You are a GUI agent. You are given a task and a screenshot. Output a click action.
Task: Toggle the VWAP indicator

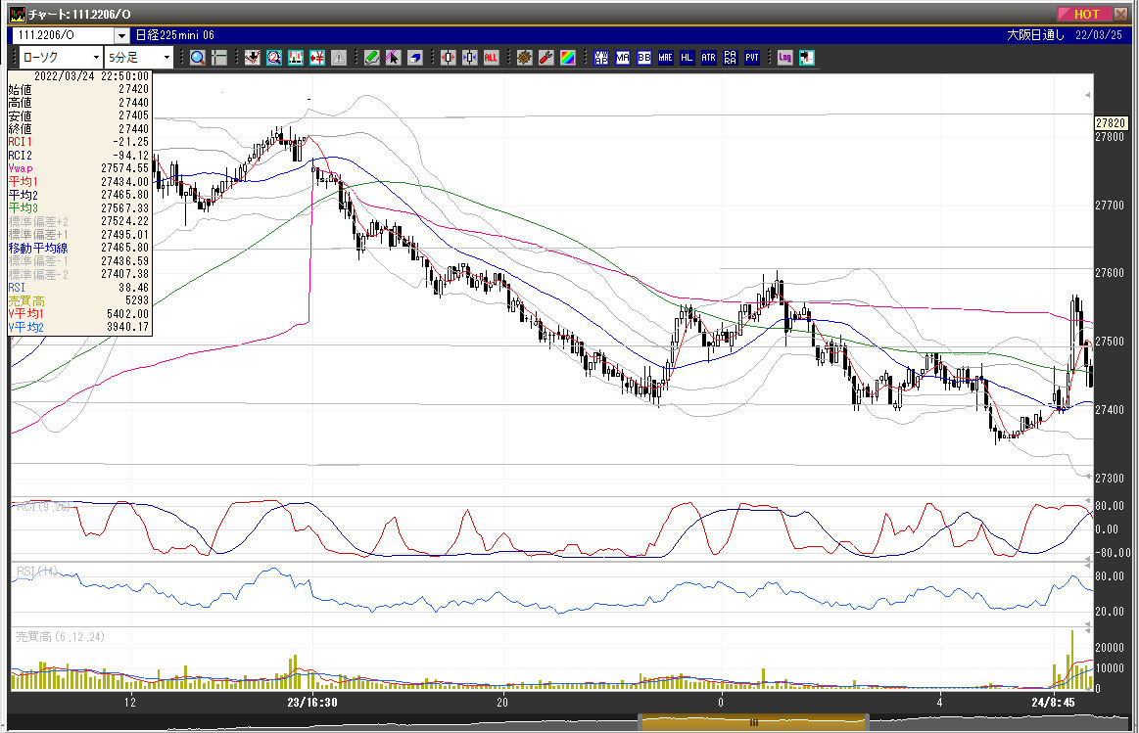tap(601, 58)
